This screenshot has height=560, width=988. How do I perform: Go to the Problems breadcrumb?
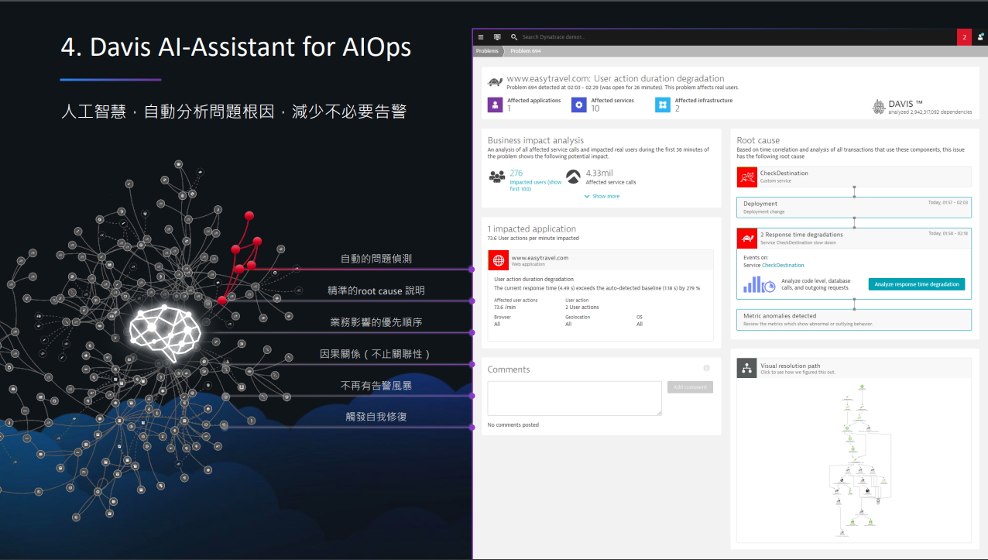click(487, 51)
